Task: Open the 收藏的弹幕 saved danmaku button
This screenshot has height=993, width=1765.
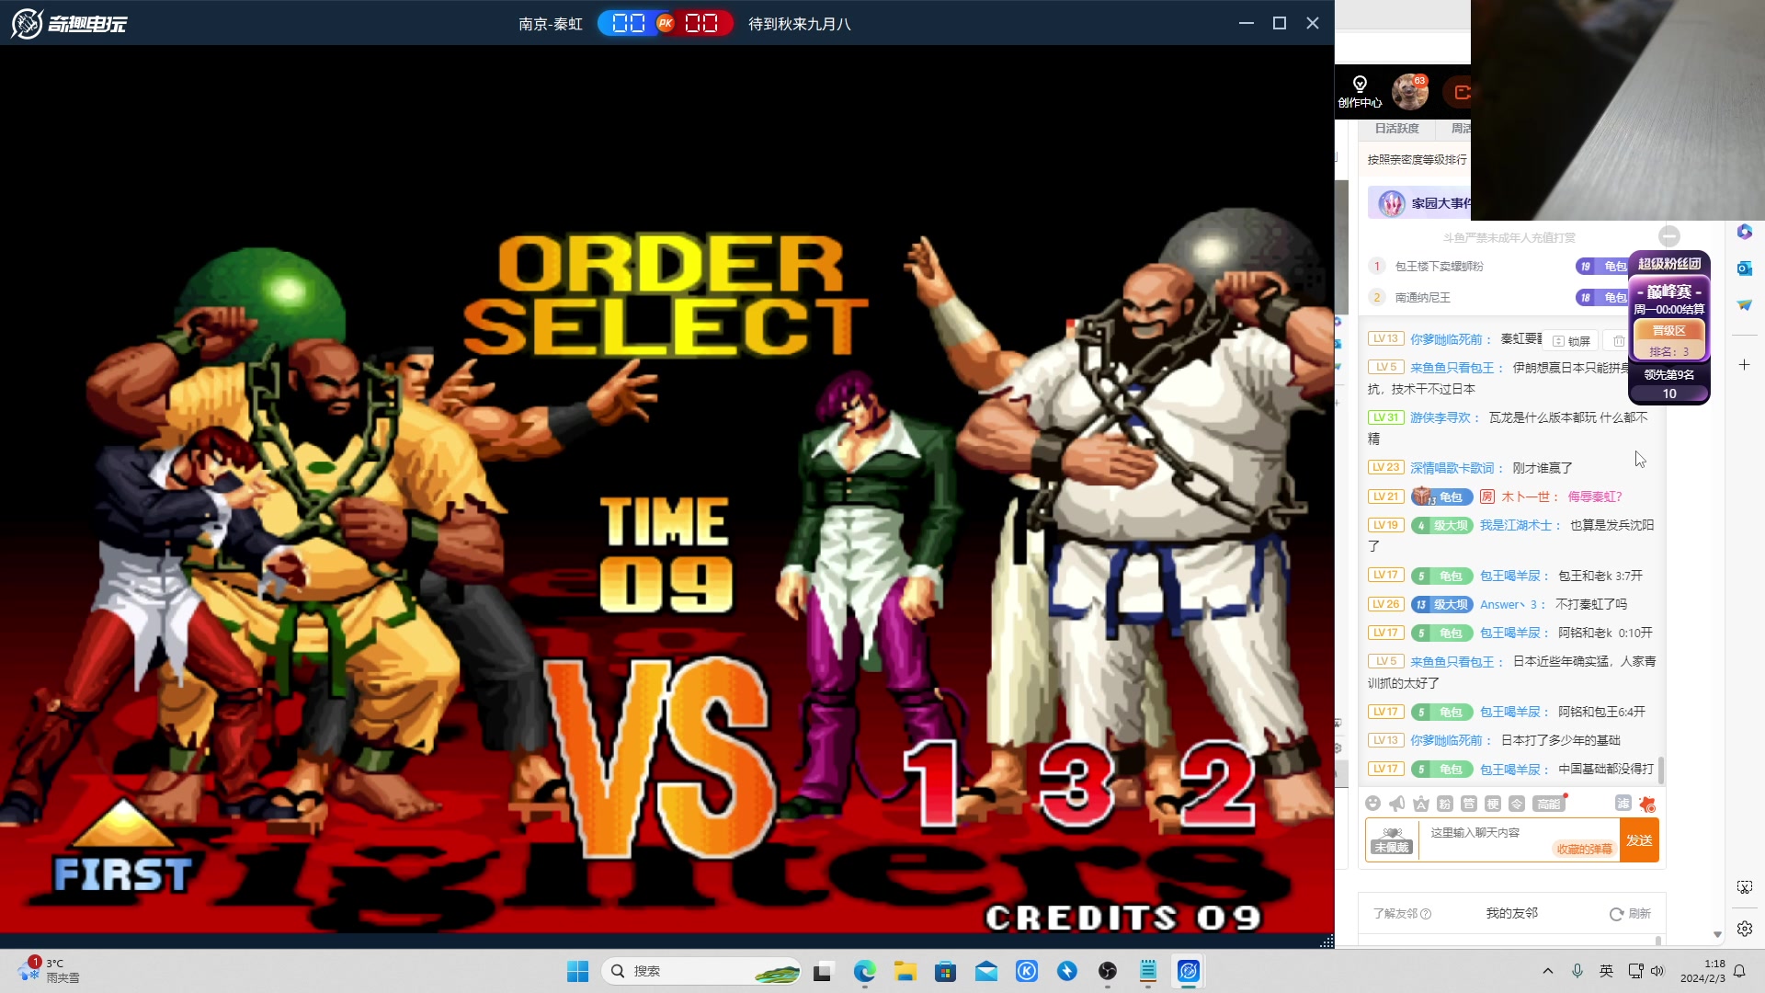Action: pos(1584,849)
